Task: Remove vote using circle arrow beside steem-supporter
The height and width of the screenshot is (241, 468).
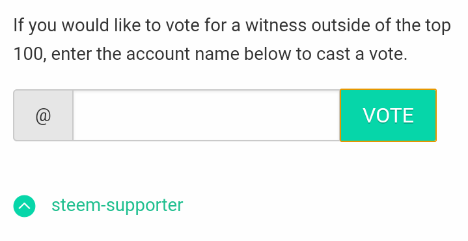Action: point(25,206)
